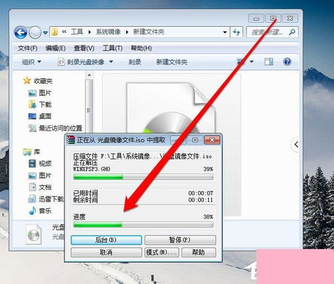Toggle the preview pane icon
Screen dimensions: 334x284
pyautogui.click(x=268, y=62)
